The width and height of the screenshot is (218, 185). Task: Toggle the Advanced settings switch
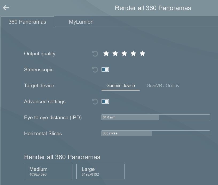[105, 101]
